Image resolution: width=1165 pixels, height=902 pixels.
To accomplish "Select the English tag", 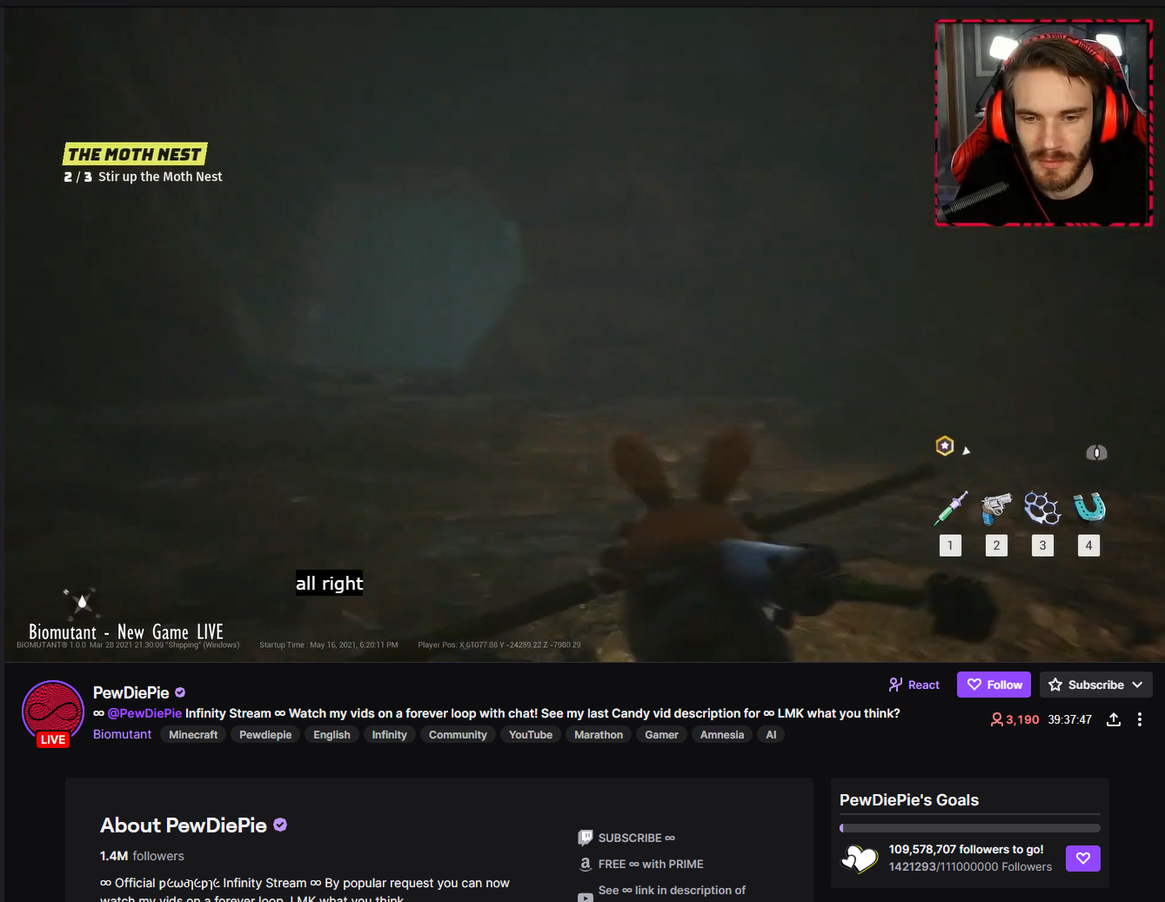I will (x=331, y=735).
